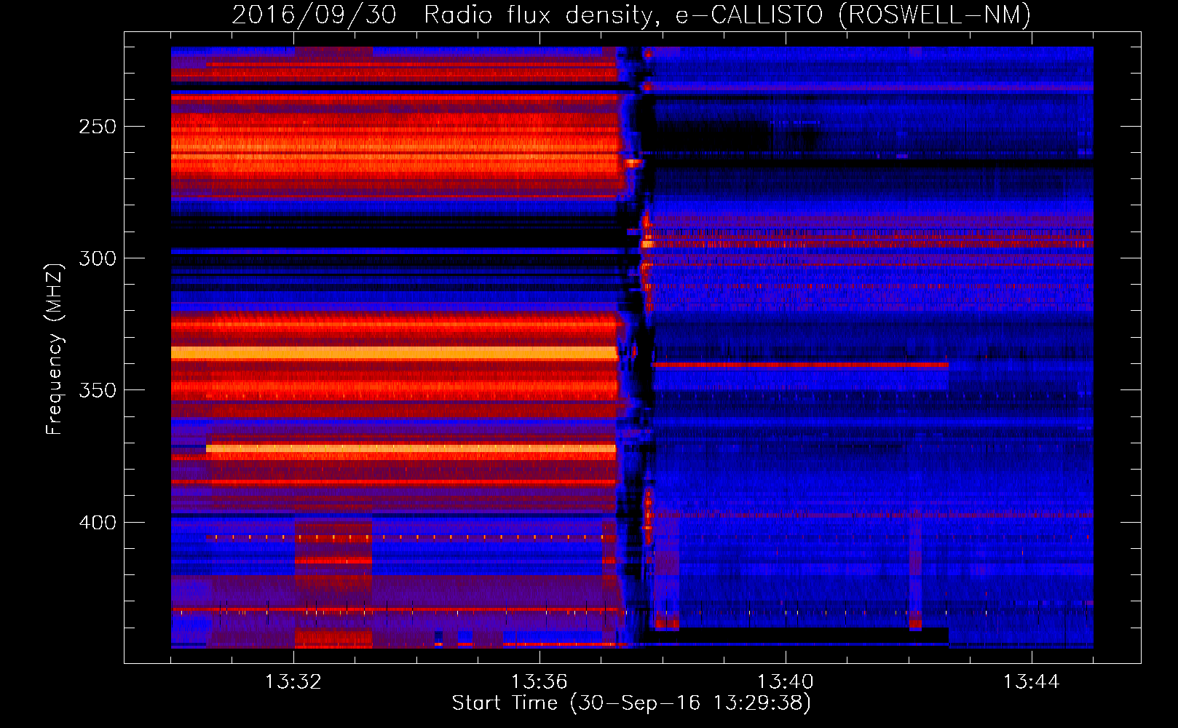Click the 300 frequency tick label

tap(98, 258)
